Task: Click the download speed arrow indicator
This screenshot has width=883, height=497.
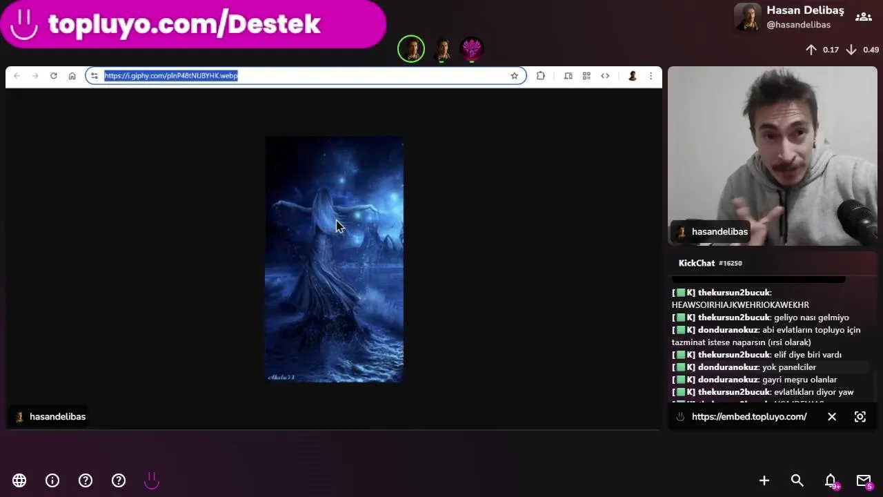Action: pos(851,50)
